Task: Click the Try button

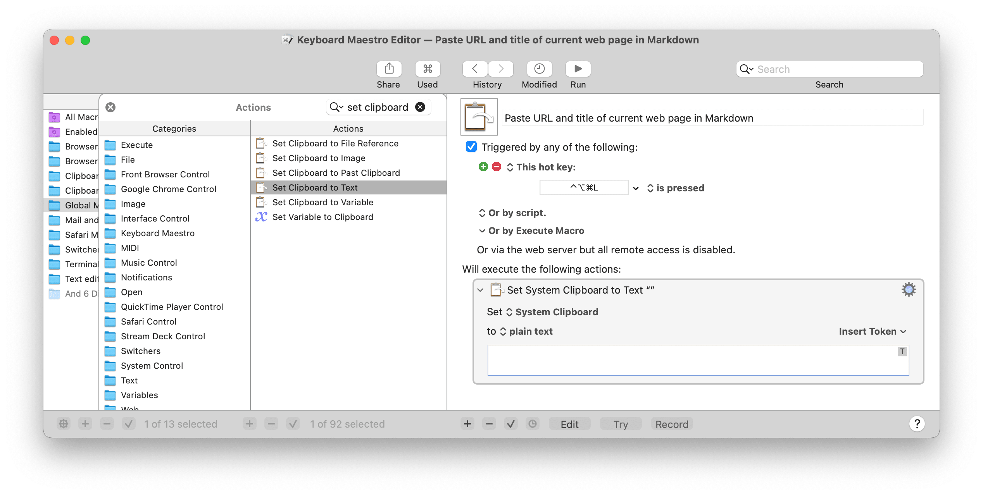Action: (x=621, y=424)
